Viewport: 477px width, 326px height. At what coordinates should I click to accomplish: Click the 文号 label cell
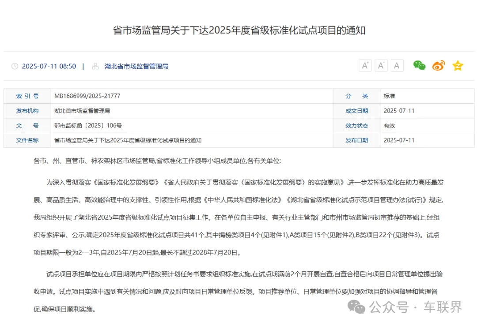[27, 125]
